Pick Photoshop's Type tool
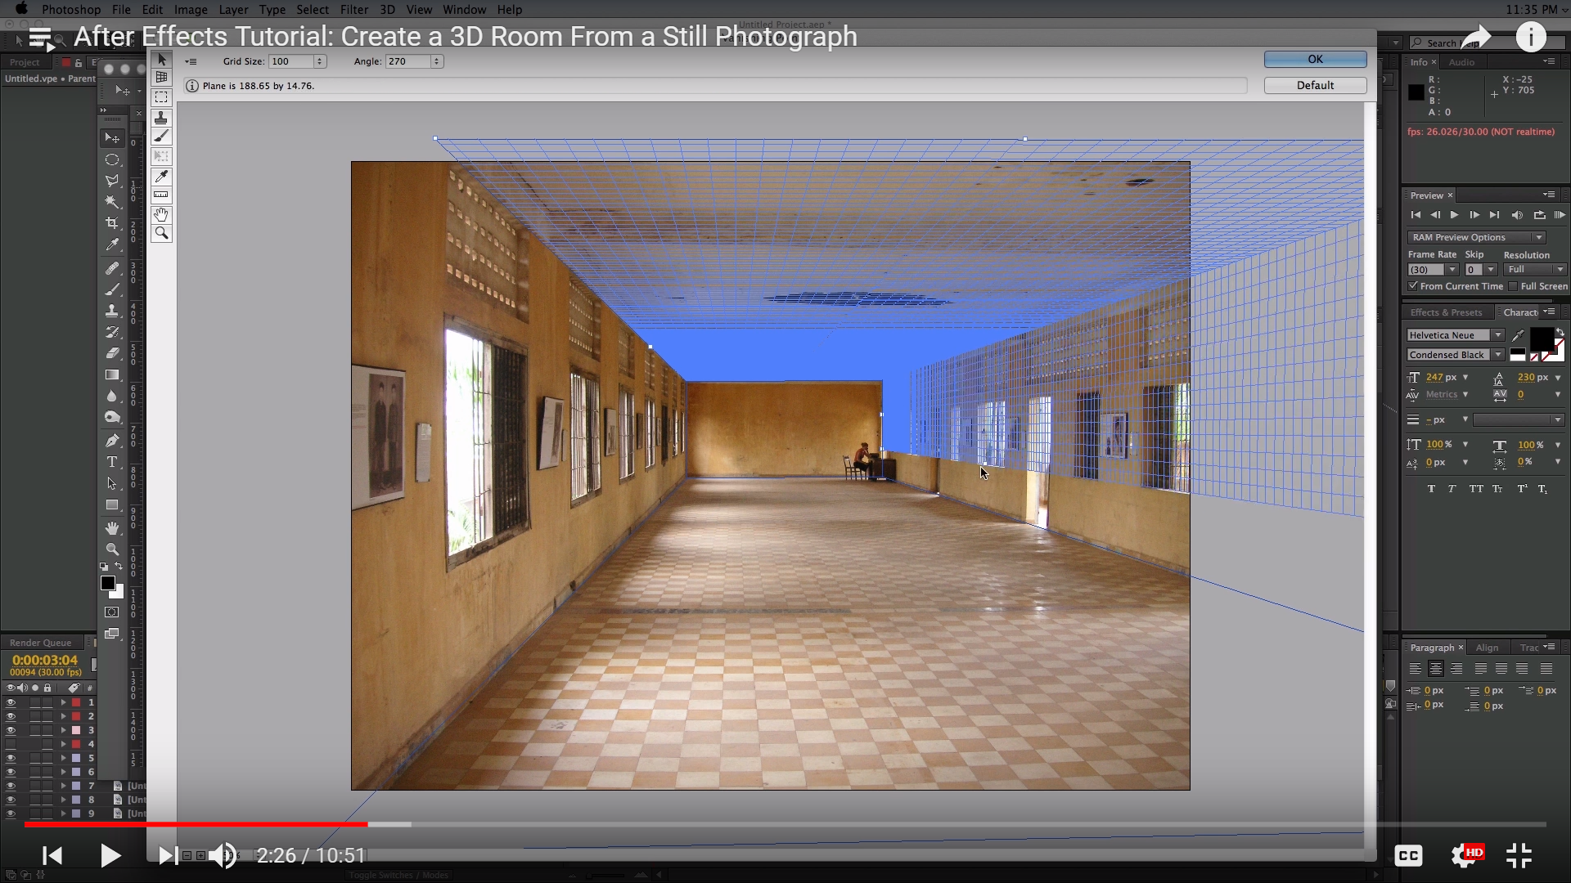The image size is (1571, 883). [112, 462]
